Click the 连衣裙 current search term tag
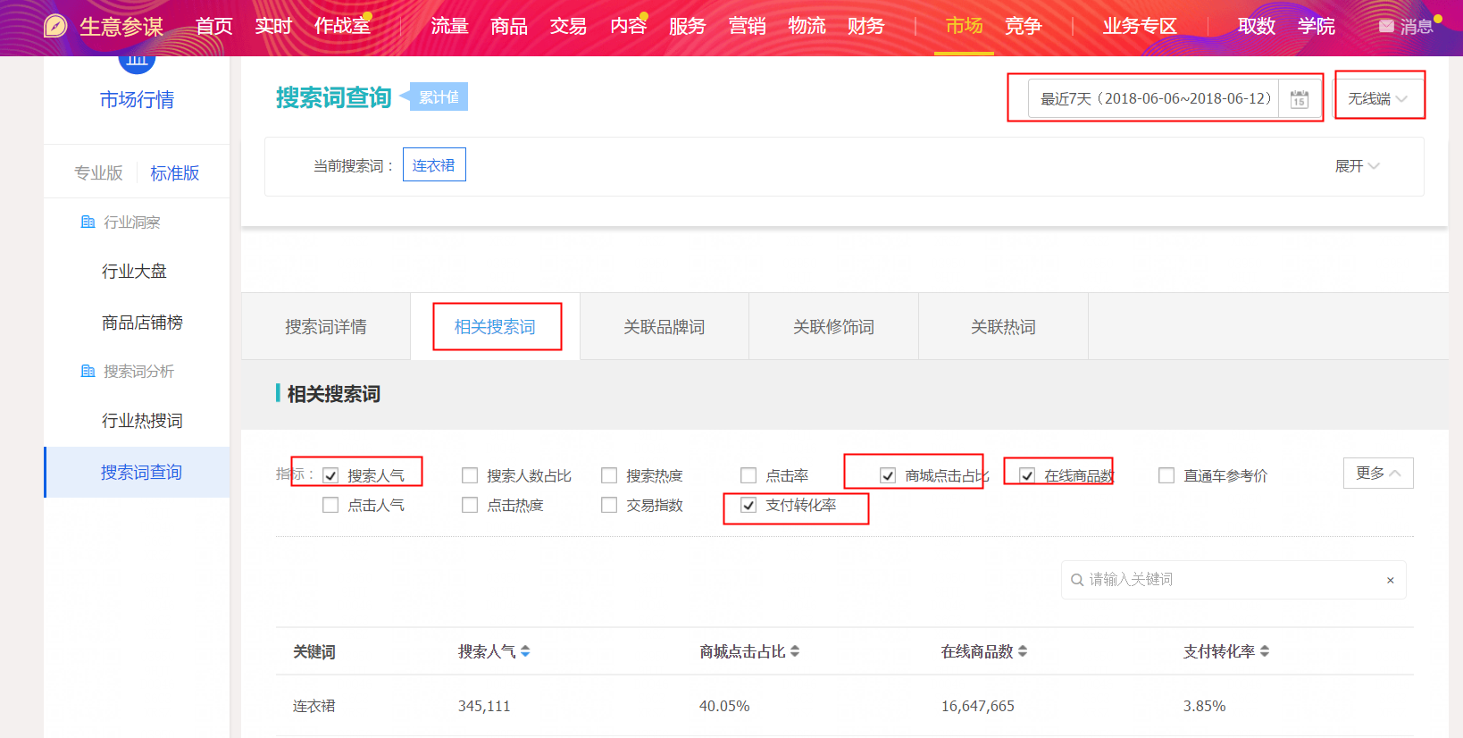 pos(433,165)
